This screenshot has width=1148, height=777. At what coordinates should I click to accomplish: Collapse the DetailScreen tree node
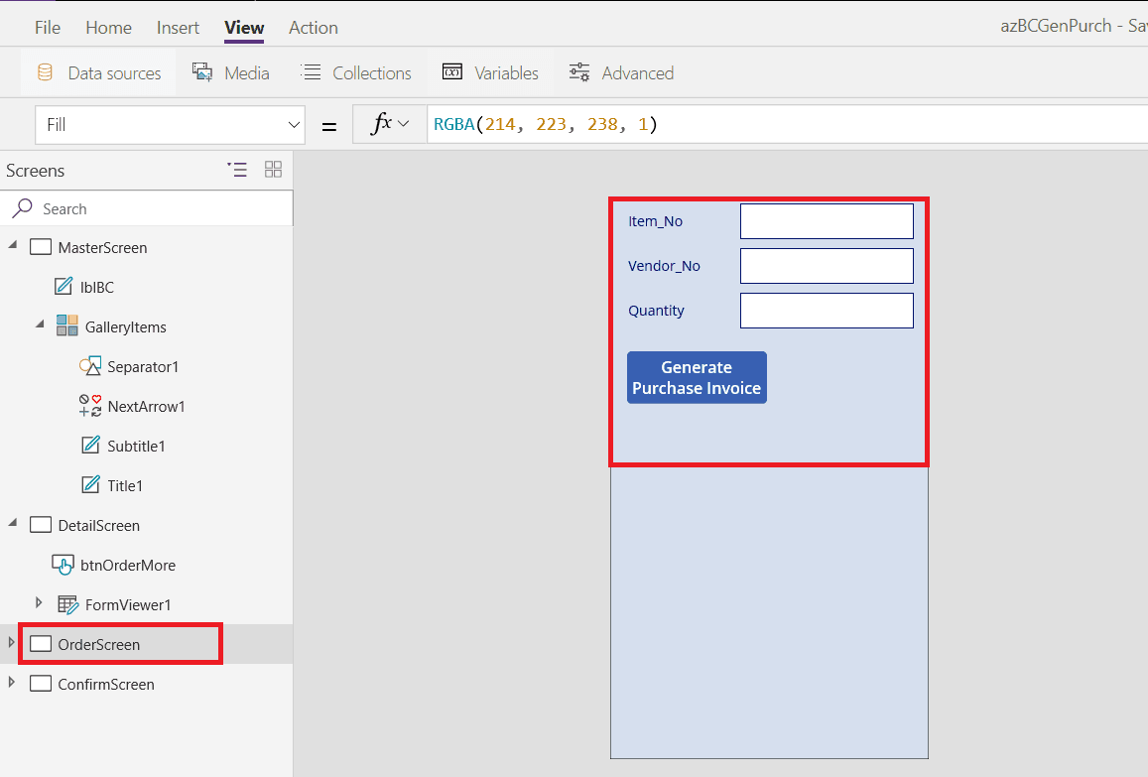13,523
